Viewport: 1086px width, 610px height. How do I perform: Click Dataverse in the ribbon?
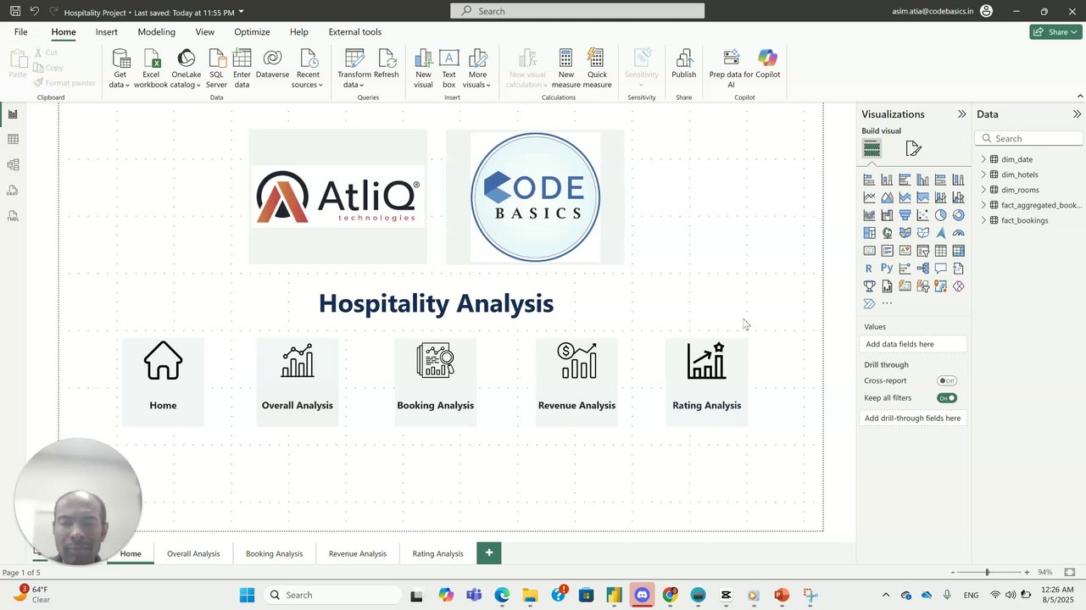click(272, 64)
